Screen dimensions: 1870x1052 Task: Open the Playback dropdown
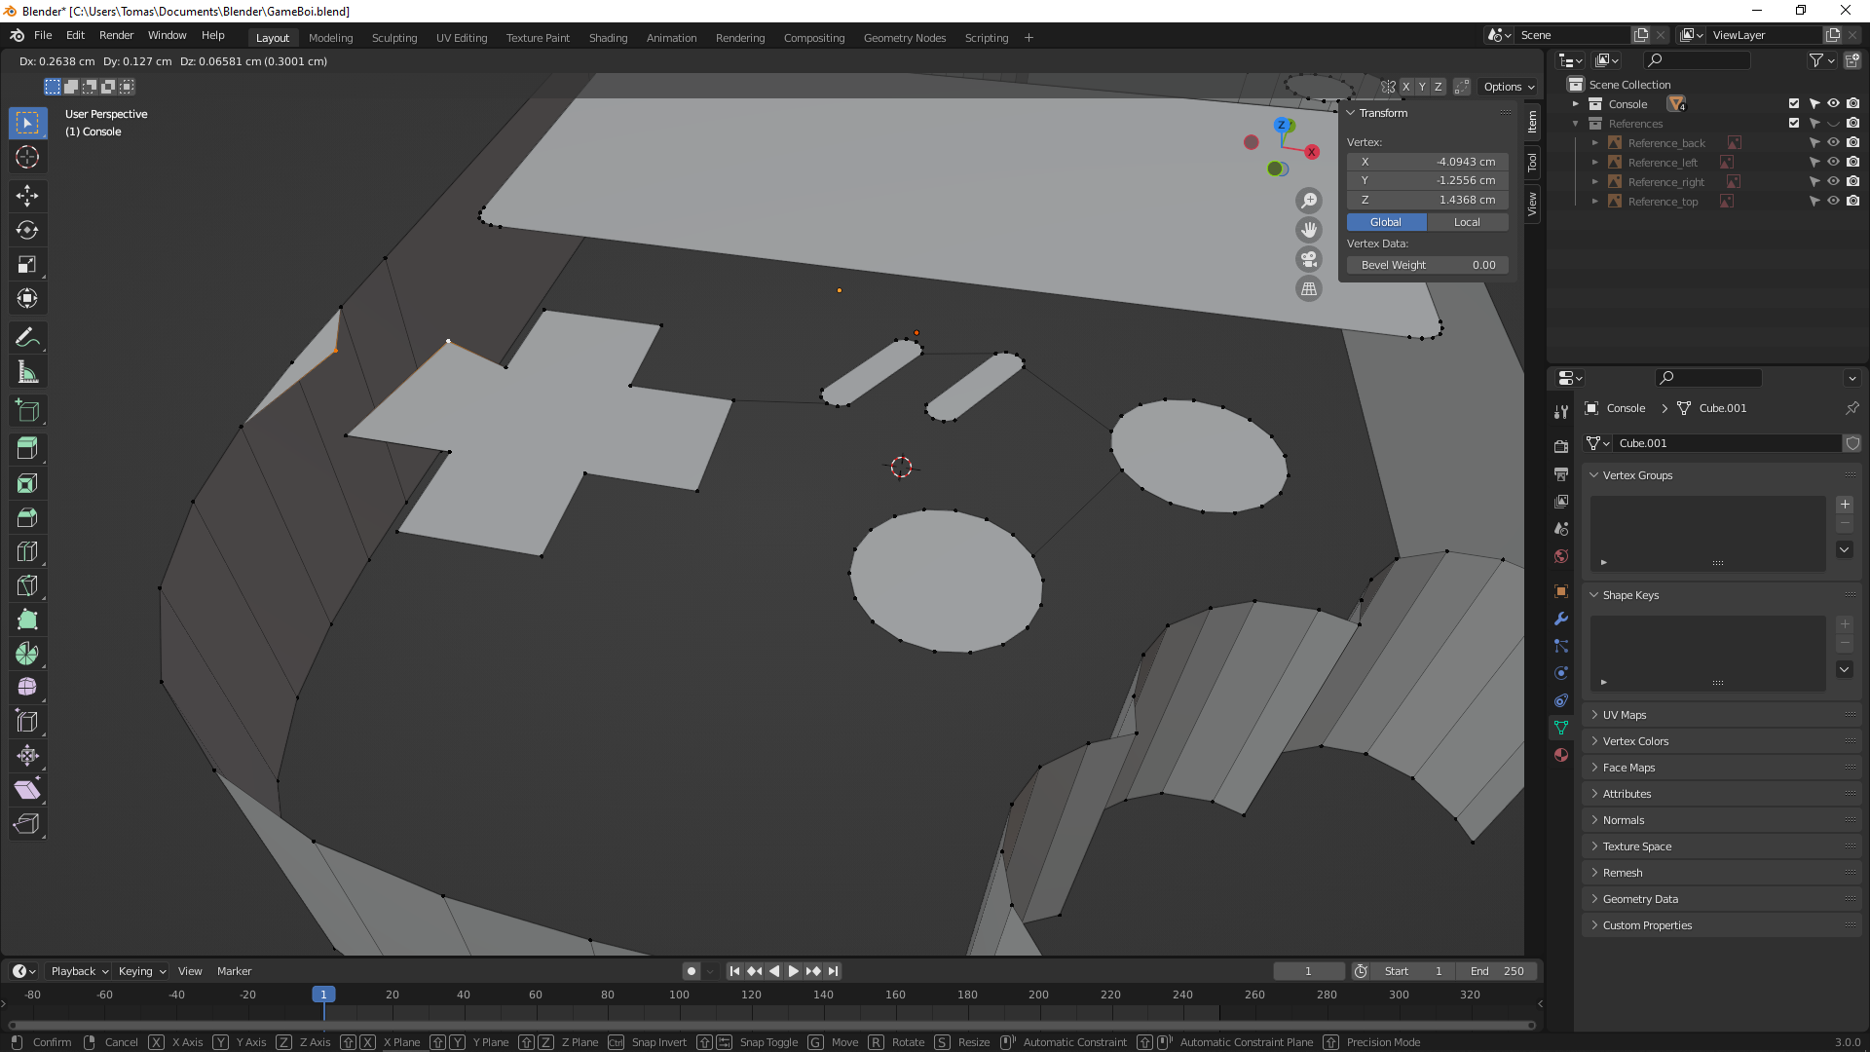(79, 971)
